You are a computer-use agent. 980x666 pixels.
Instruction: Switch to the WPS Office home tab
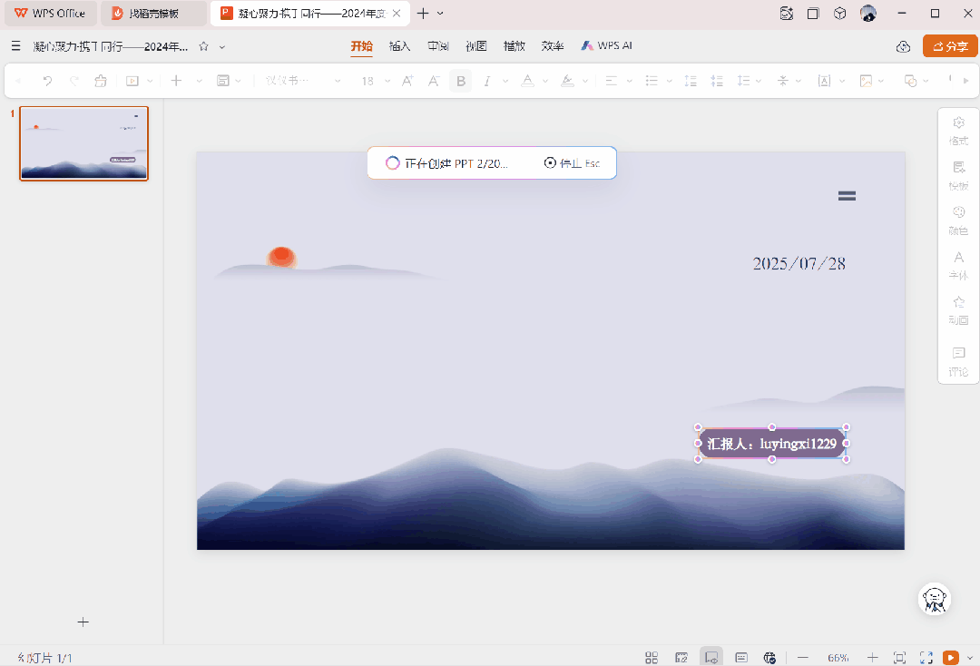click(x=50, y=13)
